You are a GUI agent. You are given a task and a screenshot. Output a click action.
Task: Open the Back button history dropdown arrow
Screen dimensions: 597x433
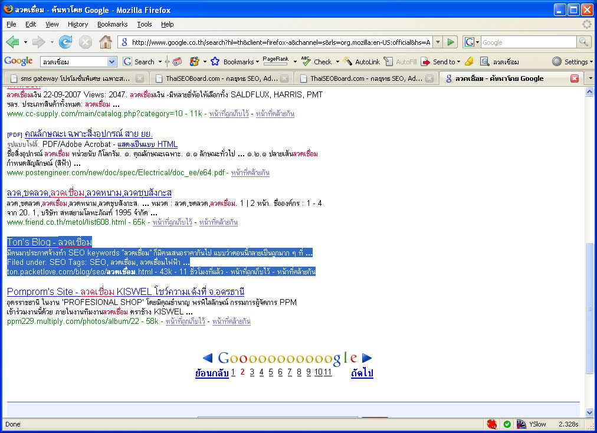click(25, 42)
